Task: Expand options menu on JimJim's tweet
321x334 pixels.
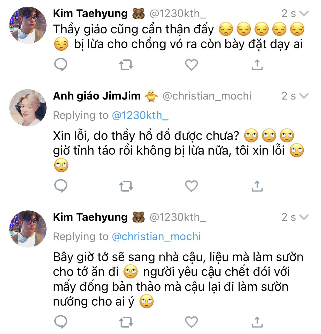Action: click(x=304, y=96)
